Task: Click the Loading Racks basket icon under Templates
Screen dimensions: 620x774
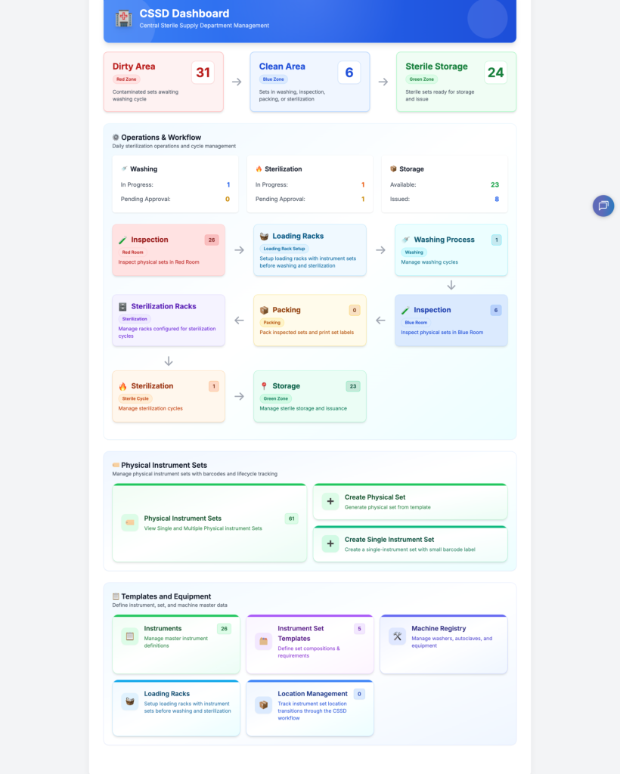Action: coord(130,701)
